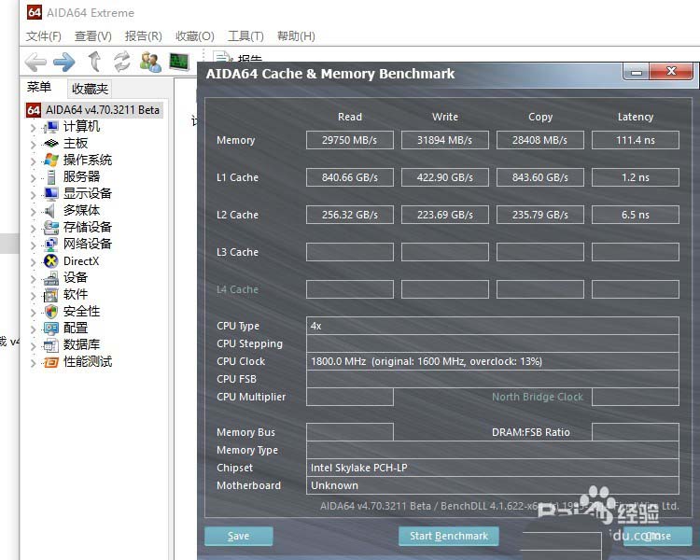The width and height of the screenshot is (700, 560).
Task: Click Start Benchmark button
Action: (449, 536)
